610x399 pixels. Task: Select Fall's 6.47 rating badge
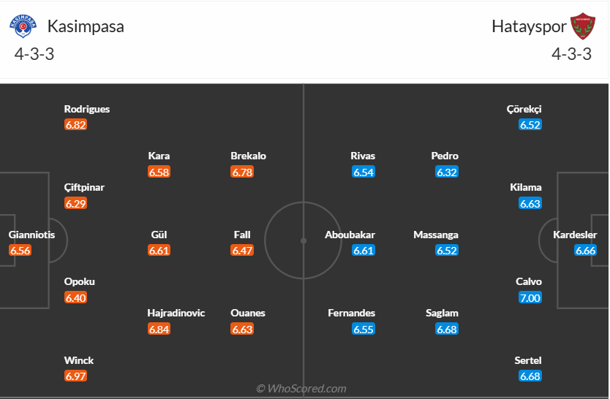tap(242, 251)
